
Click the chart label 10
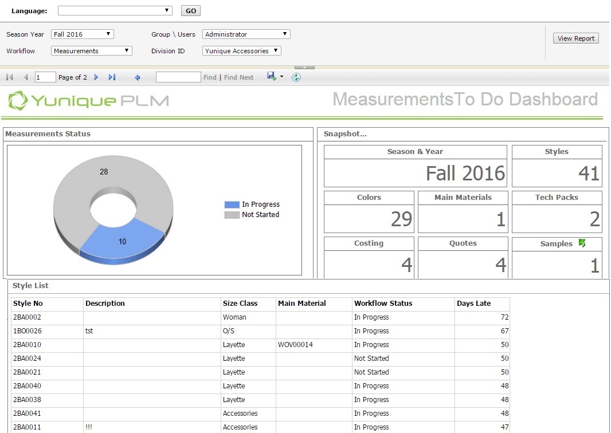[x=122, y=242]
